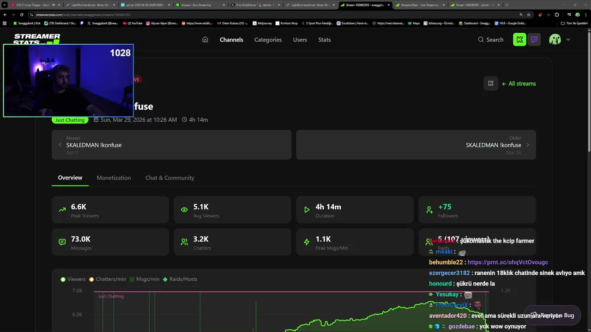591x332 pixels.
Task: Switch to the Kick platform icon
Action: [x=519, y=40]
